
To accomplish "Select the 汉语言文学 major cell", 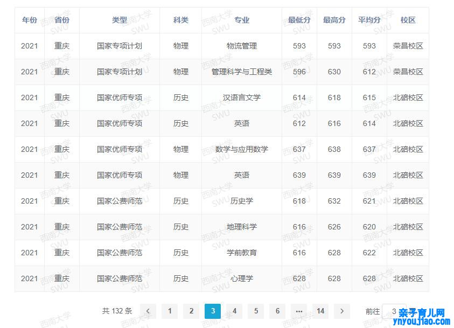I will coord(242,97).
